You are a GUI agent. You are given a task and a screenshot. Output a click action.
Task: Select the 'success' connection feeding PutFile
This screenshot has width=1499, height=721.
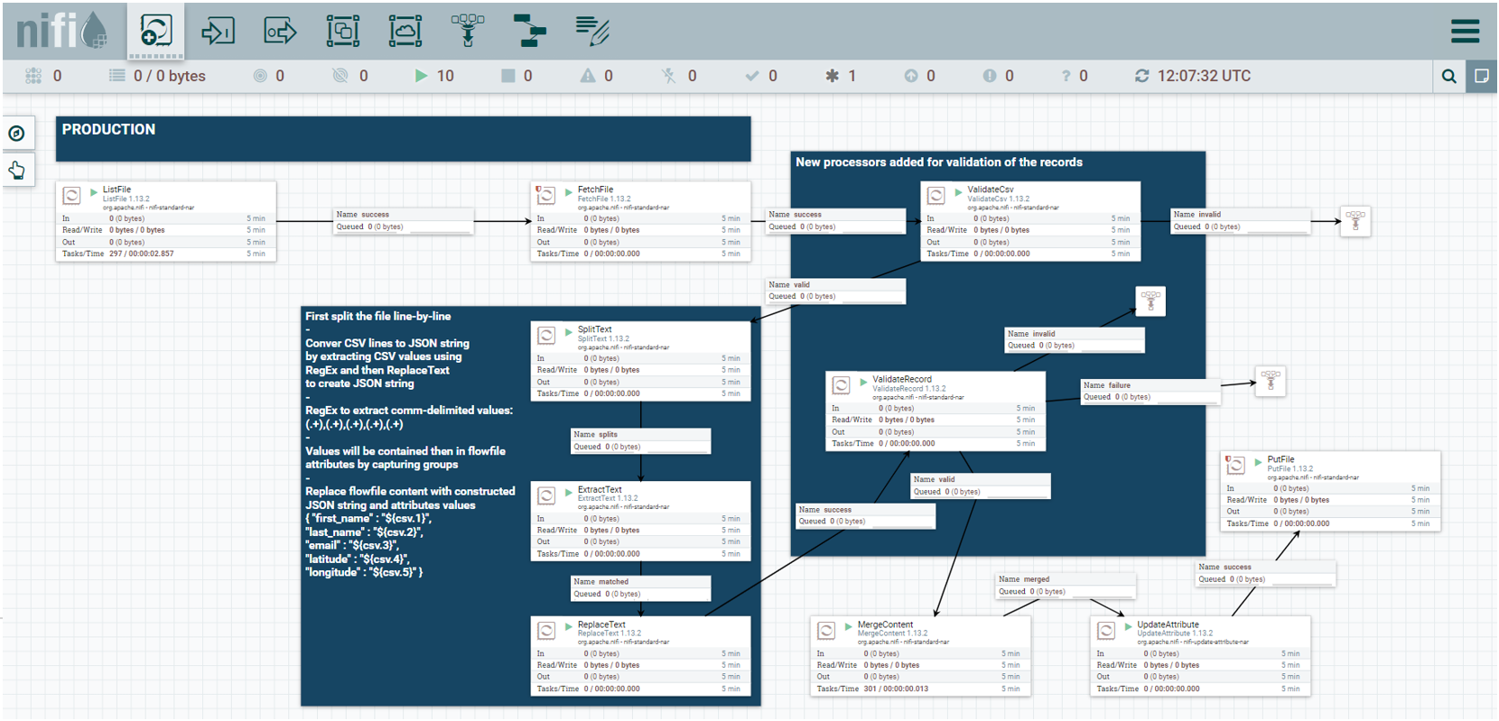(x=1266, y=573)
